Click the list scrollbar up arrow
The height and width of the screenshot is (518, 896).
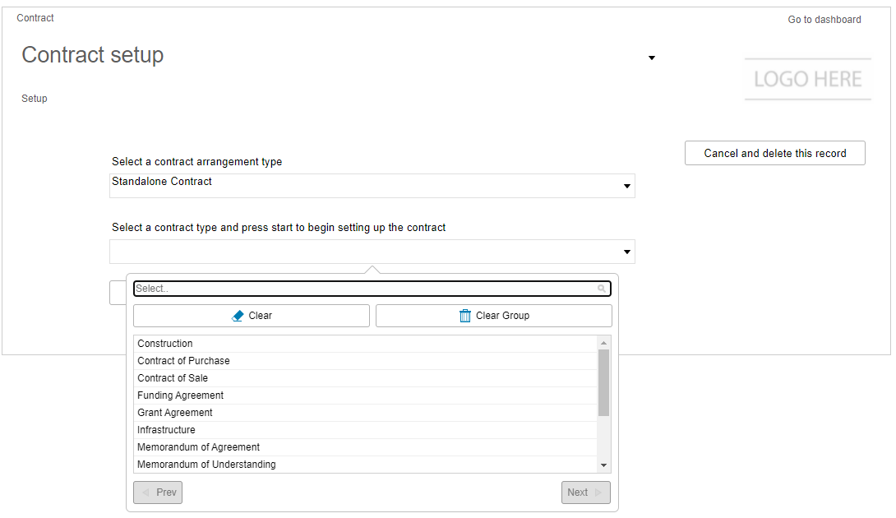click(x=603, y=343)
